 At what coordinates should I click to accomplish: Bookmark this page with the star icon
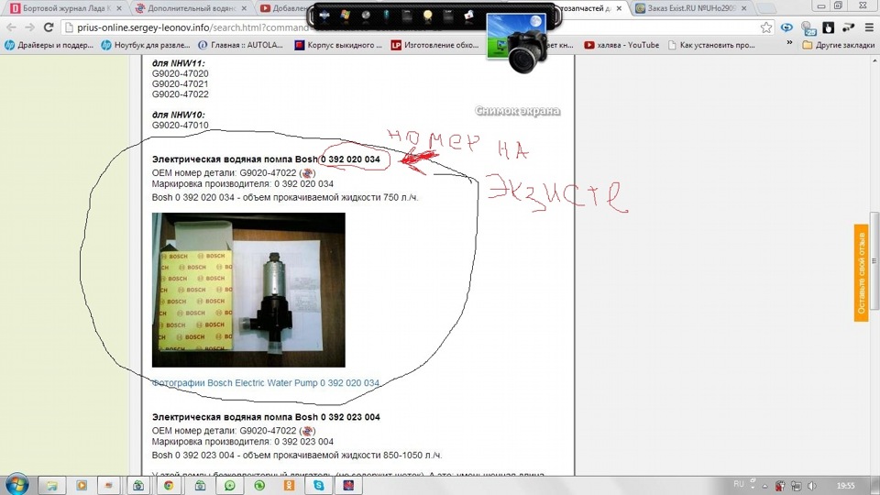pyautogui.click(x=766, y=27)
